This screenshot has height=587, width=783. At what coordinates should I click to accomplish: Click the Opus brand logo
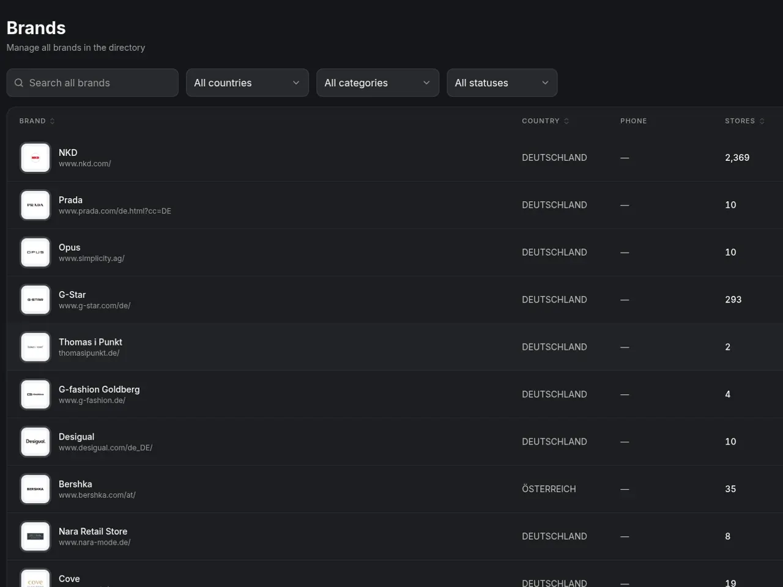tap(35, 253)
